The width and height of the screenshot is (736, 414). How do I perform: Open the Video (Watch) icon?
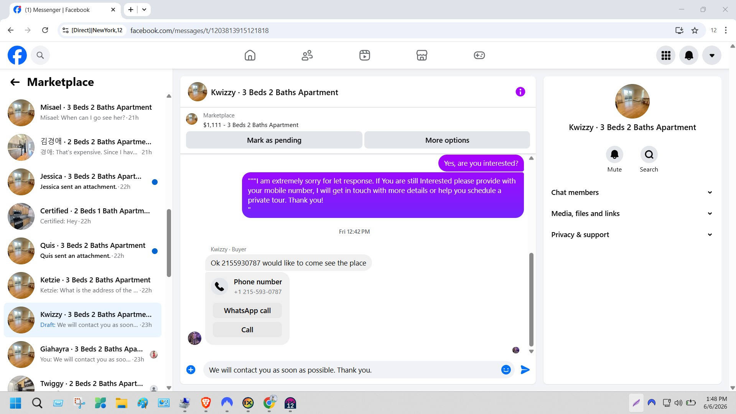click(x=364, y=55)
